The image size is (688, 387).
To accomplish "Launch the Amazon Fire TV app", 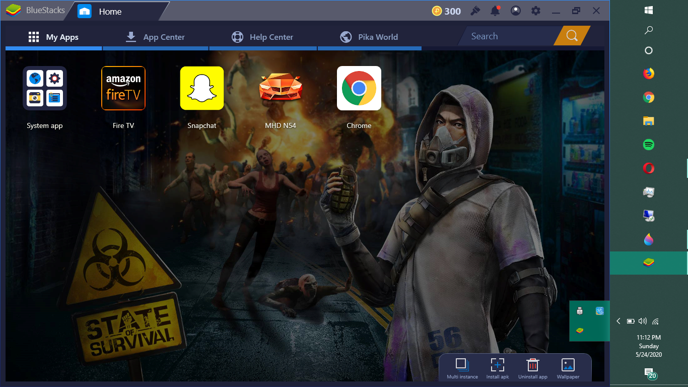I will [123, 88].
